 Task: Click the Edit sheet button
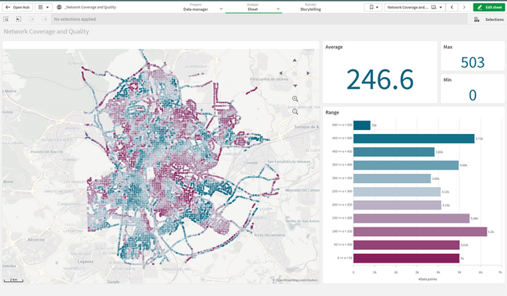click(489, 7)
